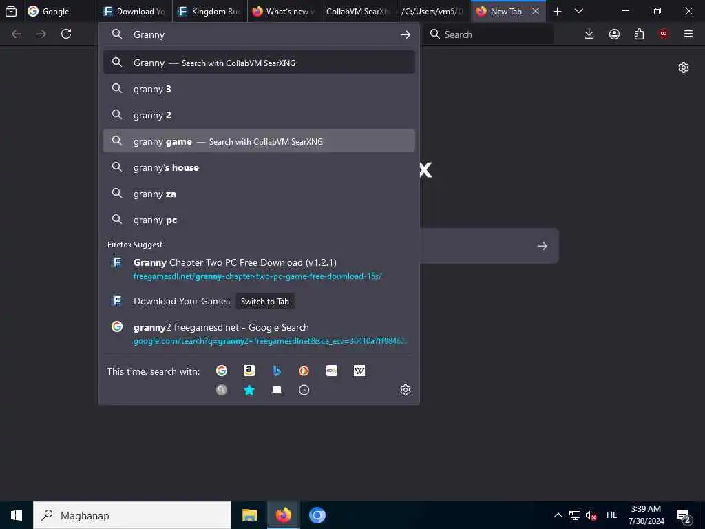Select the 'granny 3' suggestion
This screenshot has height=529, width=705.
tap(259, 89)
